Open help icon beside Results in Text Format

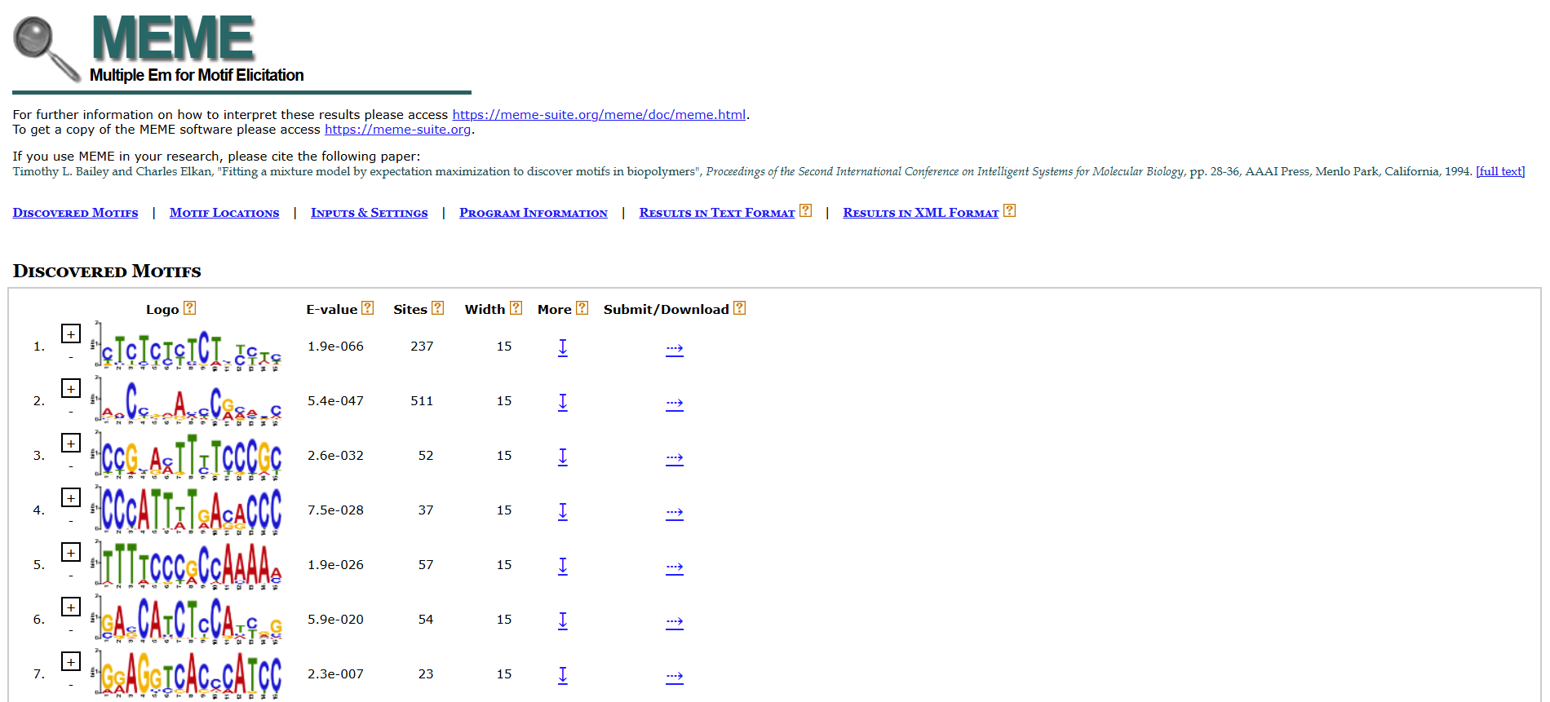[x=805, y=210]
